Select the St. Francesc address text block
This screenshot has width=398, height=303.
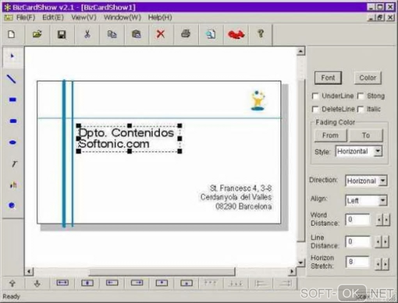(236, 197)
